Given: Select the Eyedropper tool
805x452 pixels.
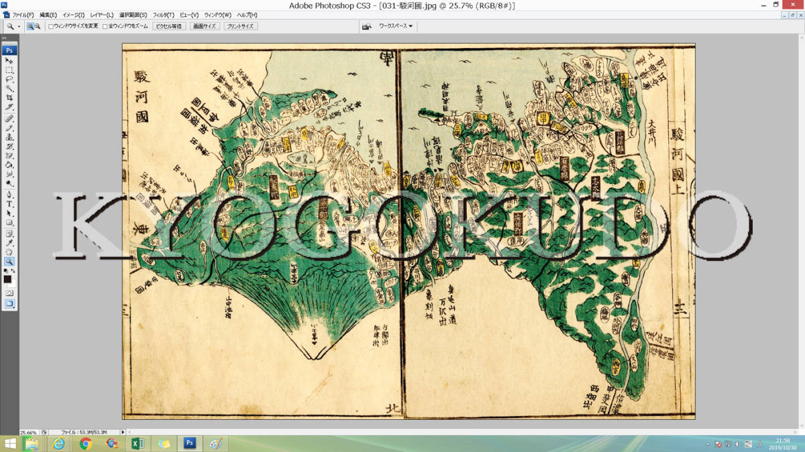Looking at the screenshot, I should click(x=9, y=242).
